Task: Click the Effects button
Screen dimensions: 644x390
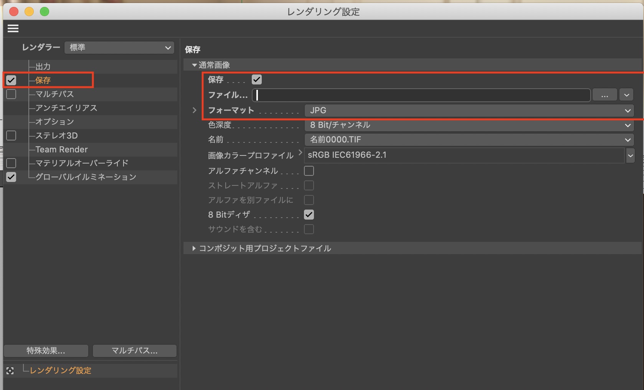Action: point(46,350)
